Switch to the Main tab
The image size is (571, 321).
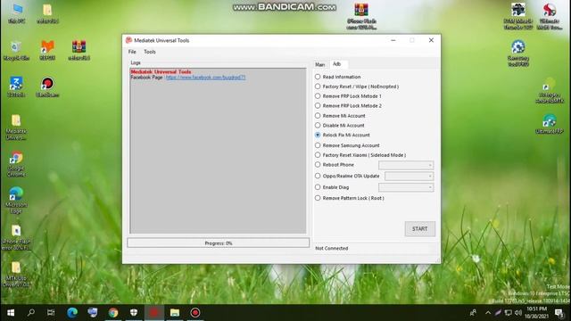pyautogui.click(x=319, y=64)
